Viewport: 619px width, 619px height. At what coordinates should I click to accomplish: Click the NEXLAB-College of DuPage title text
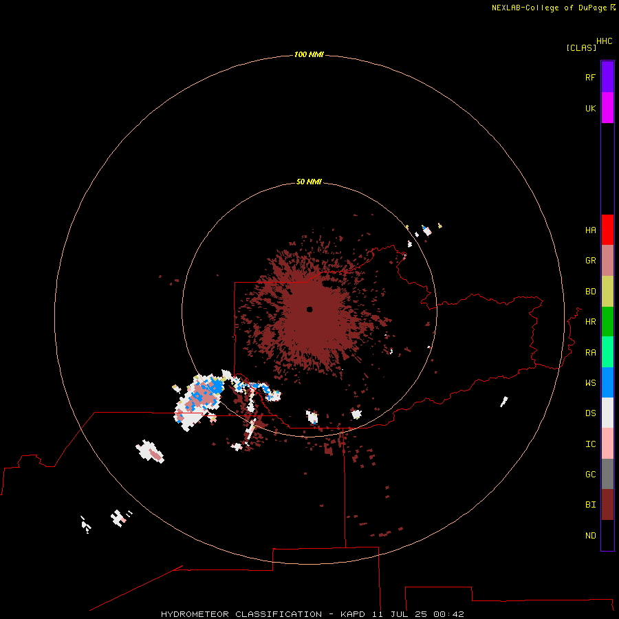[x=550, y=8]
